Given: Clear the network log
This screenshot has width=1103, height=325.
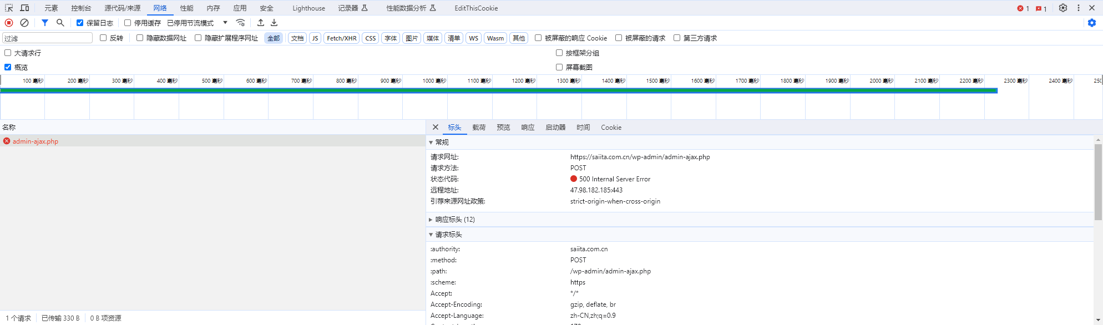Looking at the screenshot, I should (x=24, y=23).
